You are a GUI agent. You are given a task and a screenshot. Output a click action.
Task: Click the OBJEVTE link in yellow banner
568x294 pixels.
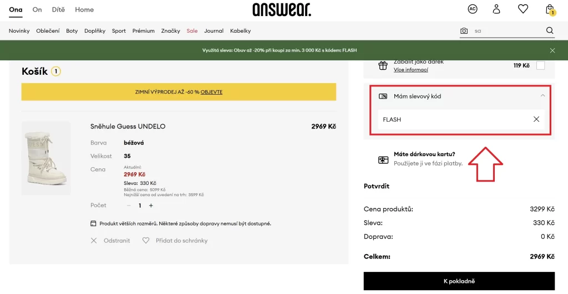point(211,92)
